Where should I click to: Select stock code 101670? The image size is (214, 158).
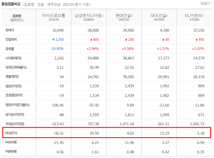54,20
